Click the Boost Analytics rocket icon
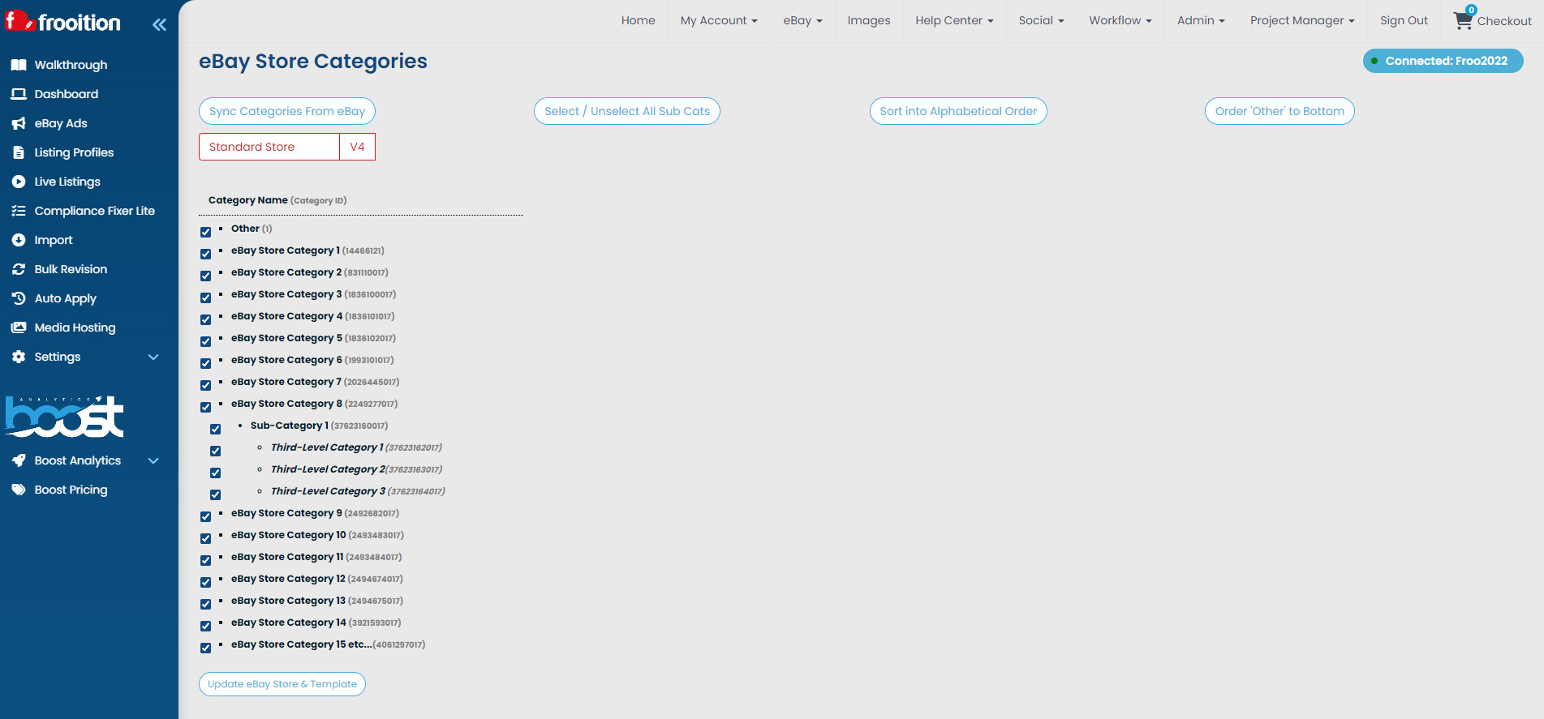This screenshot has height=719, width=1544. [19, 460]
